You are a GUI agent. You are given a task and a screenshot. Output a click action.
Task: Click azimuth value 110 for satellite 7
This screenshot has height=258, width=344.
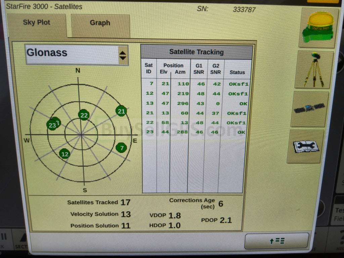(183, 84)
